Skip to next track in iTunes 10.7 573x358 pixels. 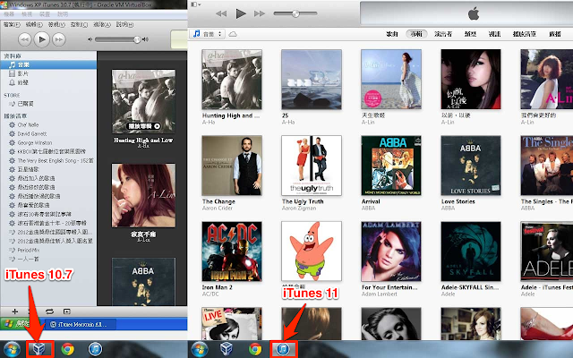coord(59,39)
